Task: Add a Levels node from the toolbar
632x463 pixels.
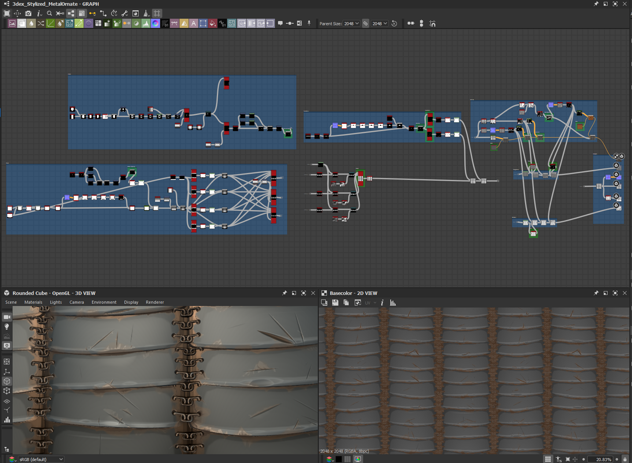Action: tap(146, 23)
